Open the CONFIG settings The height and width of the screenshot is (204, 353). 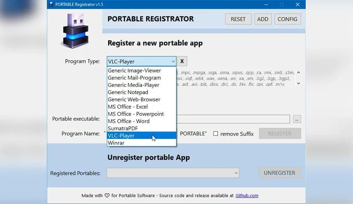click(x=288, y=19)
